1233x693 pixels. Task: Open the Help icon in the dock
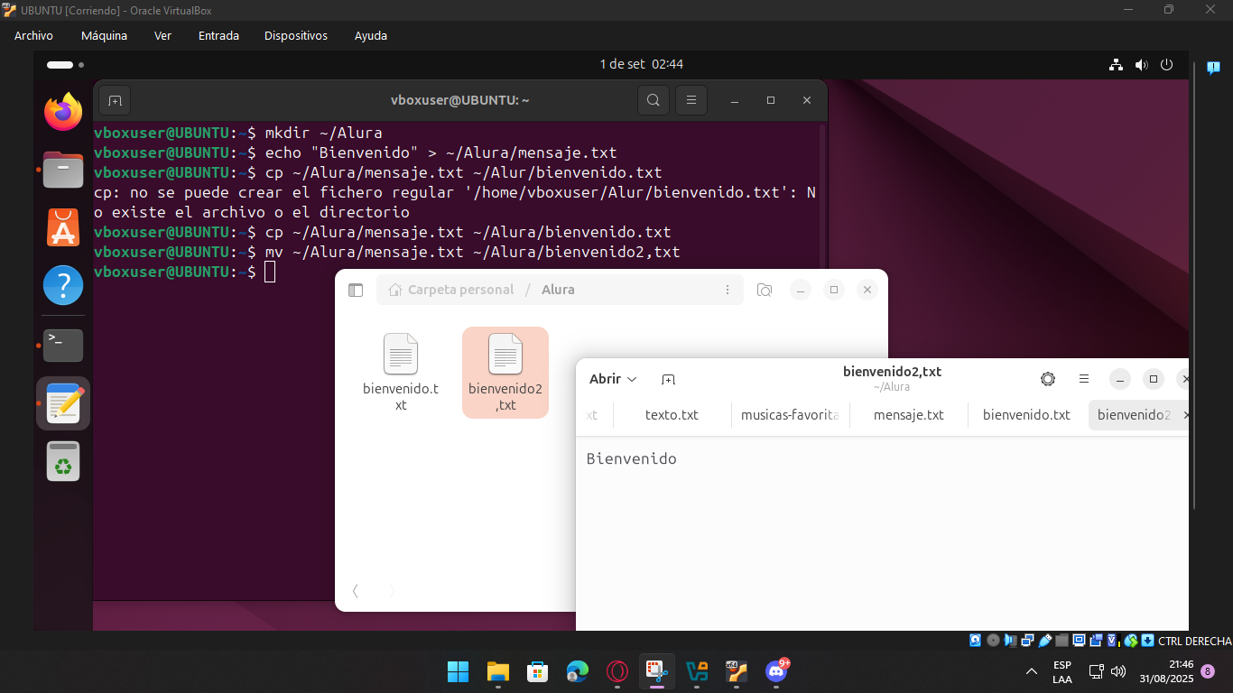[x=63, y=285]
